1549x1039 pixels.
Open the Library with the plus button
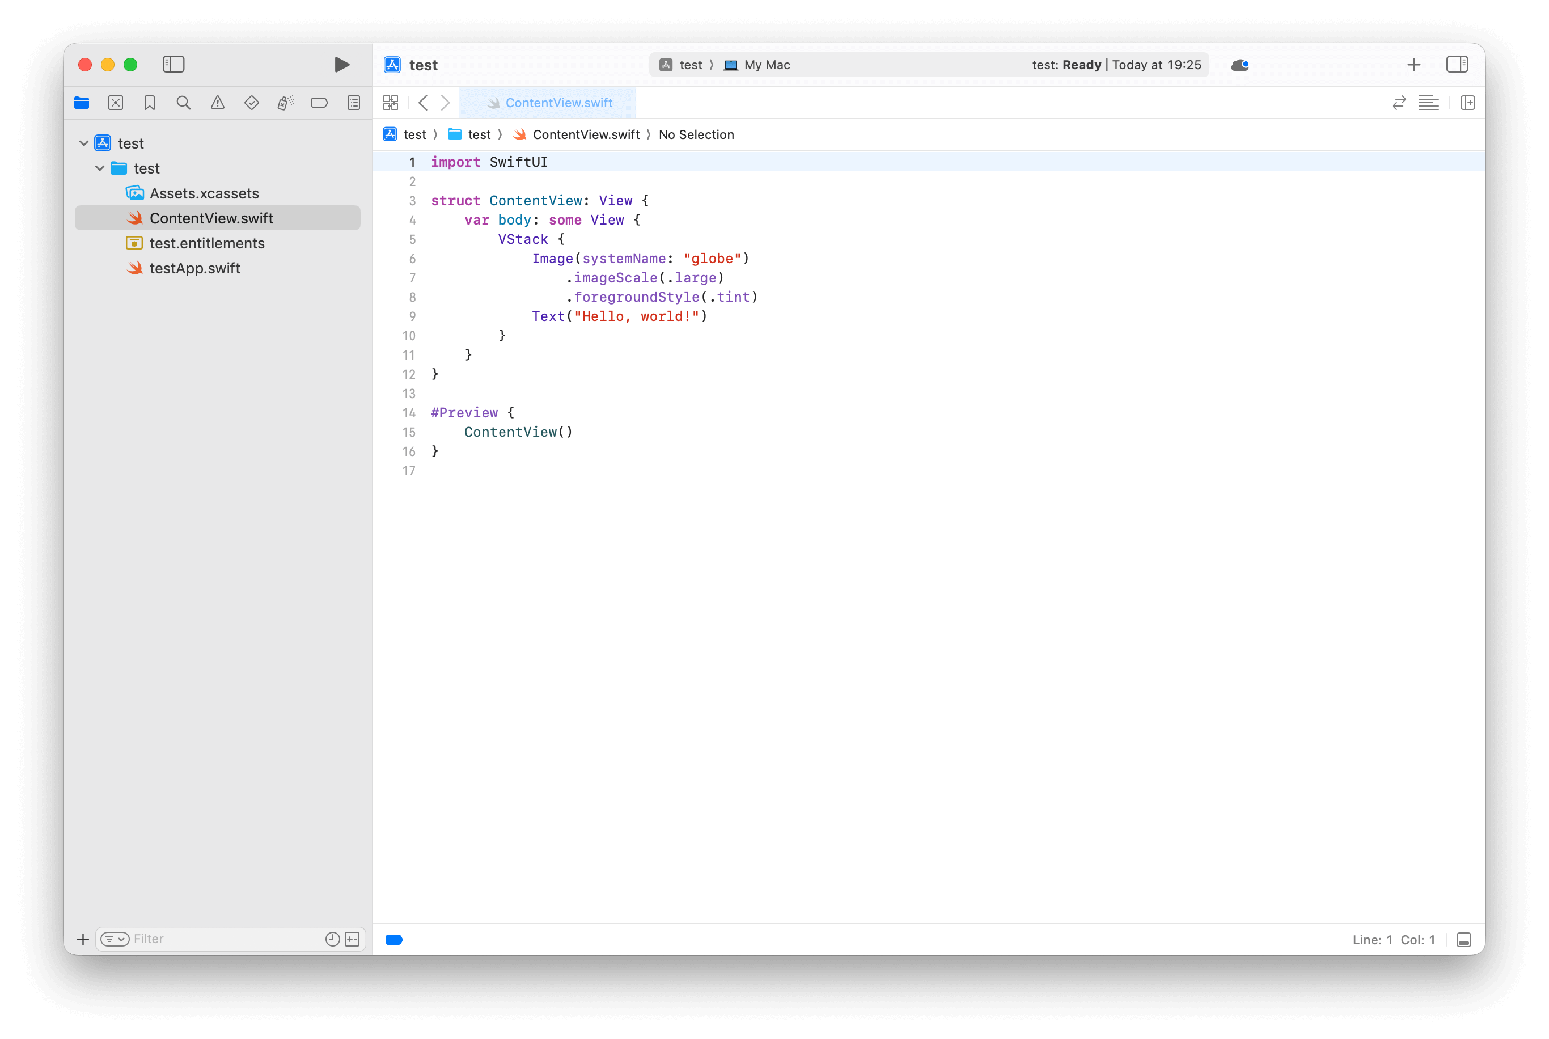pos(1414,64)
